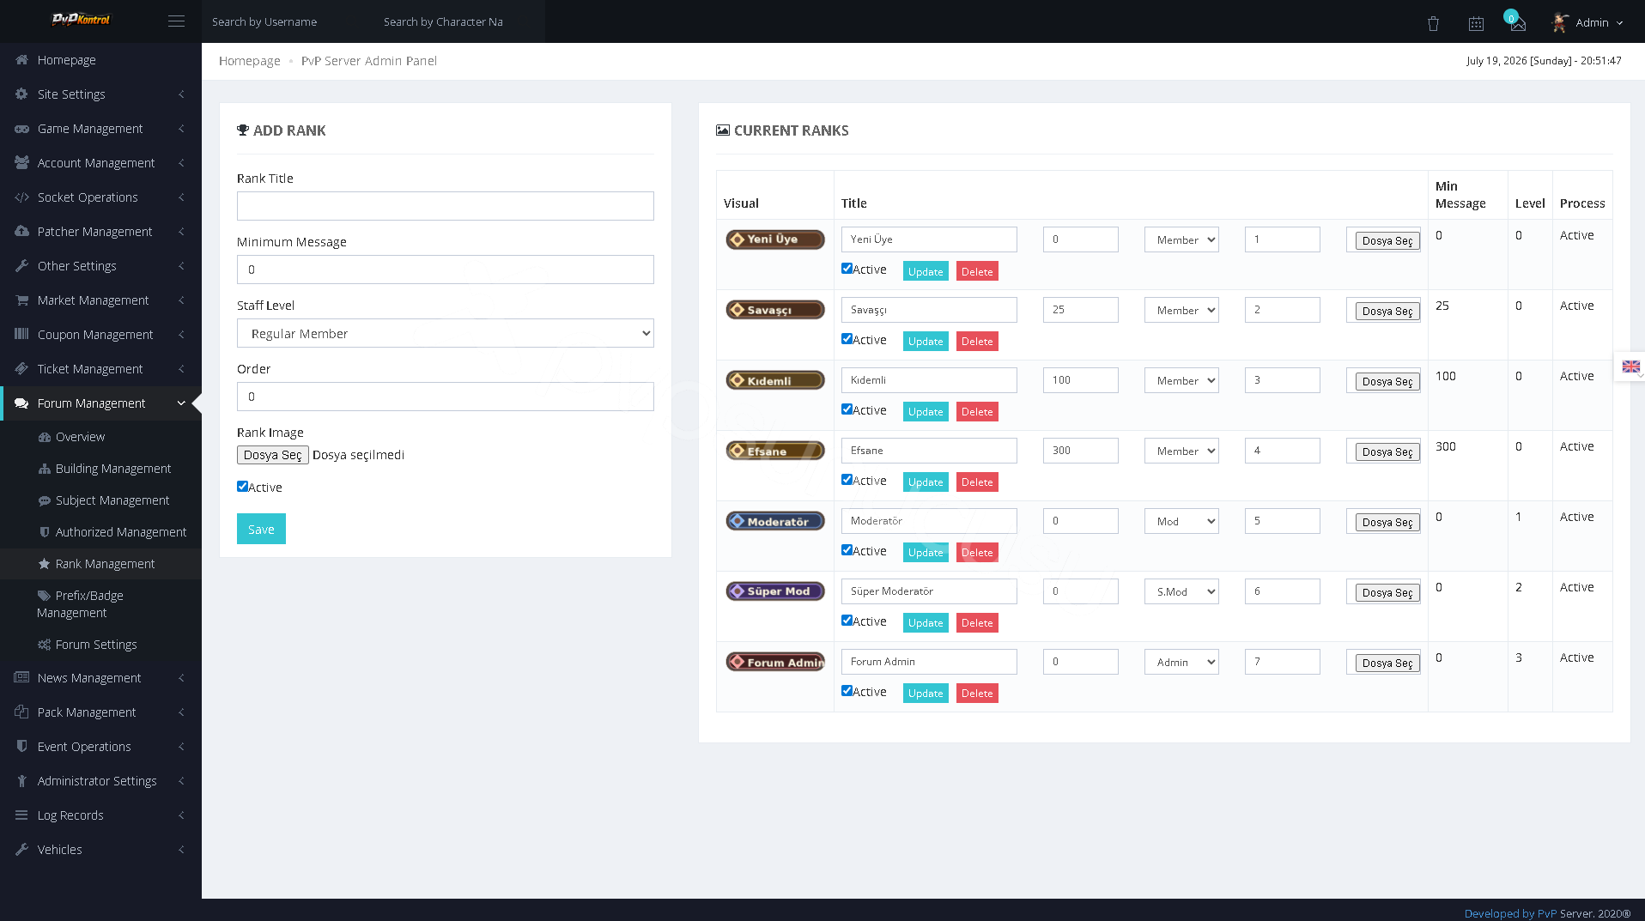Image resolution: width=1645 pixels, height=921 pixels.
Task: Open the Staff Level Regular Member dropdown
Action: point(445,333)
